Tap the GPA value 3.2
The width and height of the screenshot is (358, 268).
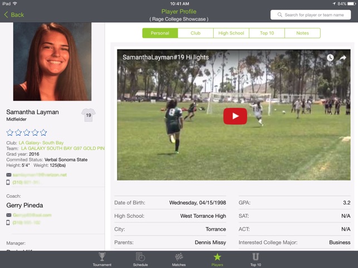pos(346,203)
